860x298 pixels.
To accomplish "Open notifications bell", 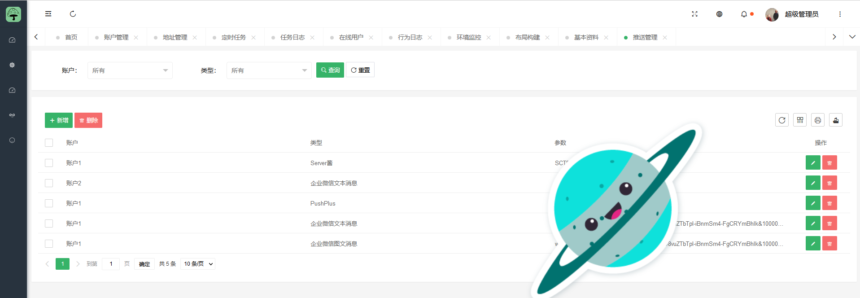I will [x=744, y=14].
